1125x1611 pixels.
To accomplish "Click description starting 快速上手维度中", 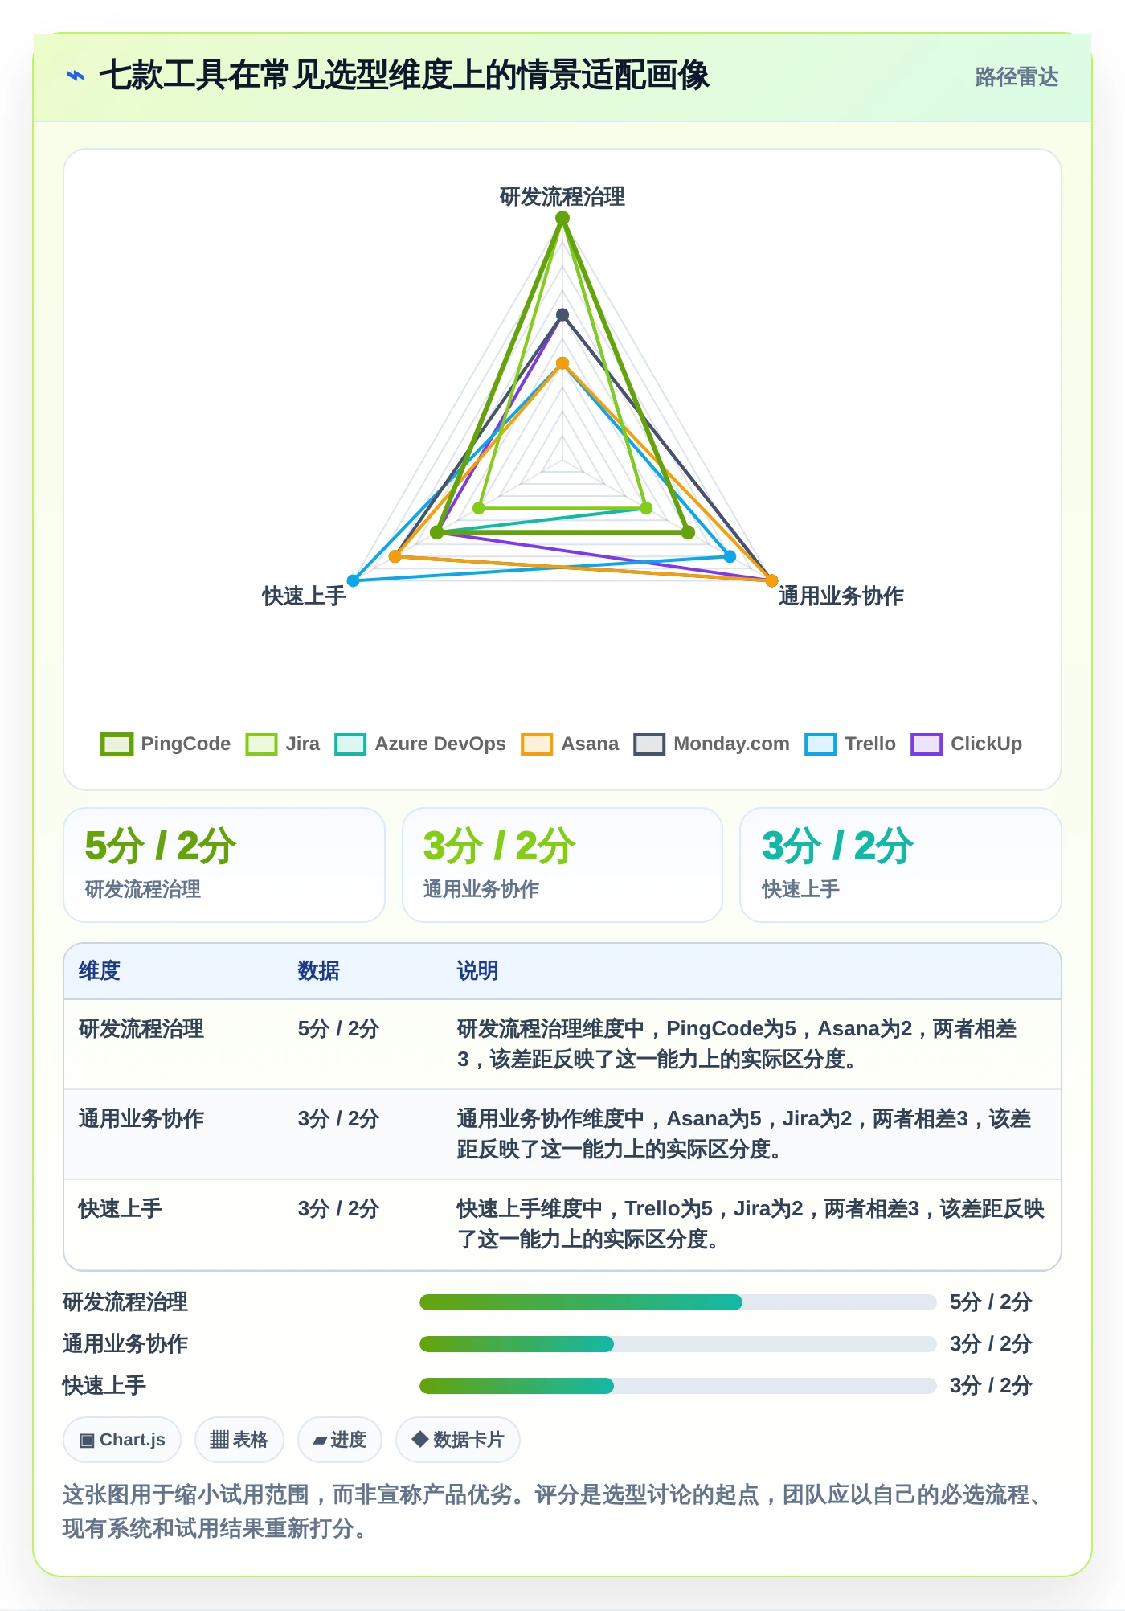I will tap(751, 1224).
